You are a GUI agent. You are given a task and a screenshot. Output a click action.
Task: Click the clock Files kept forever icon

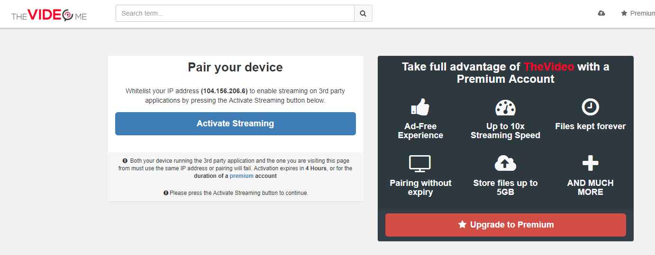[591, 107]
